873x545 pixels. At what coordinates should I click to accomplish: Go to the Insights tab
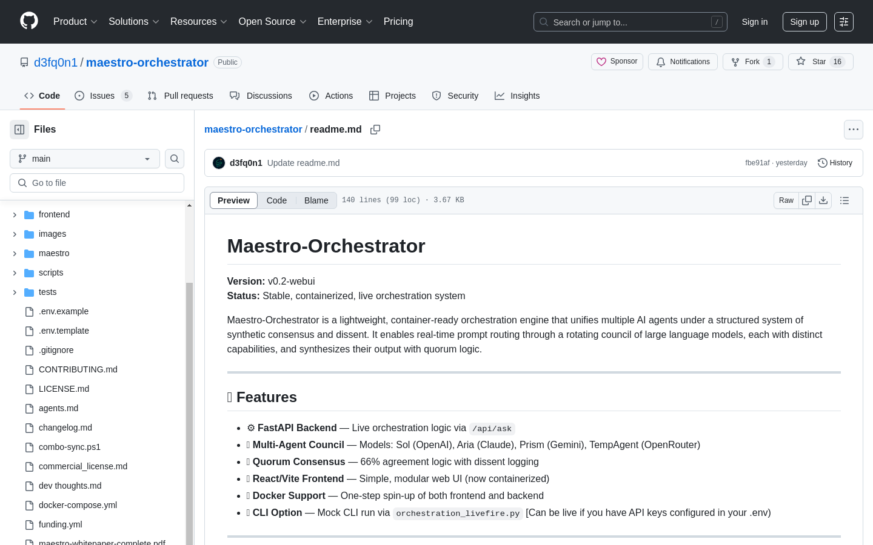coord(517,96)
